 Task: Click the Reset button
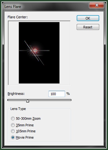pyautogui.click(x=88, y=27)
